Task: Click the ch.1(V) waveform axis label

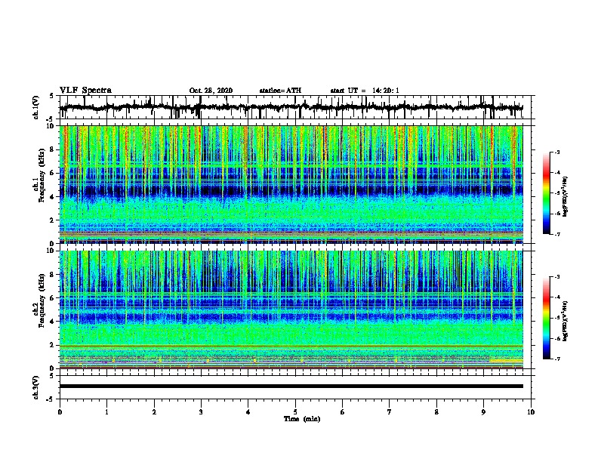Action: pos(36,107)
